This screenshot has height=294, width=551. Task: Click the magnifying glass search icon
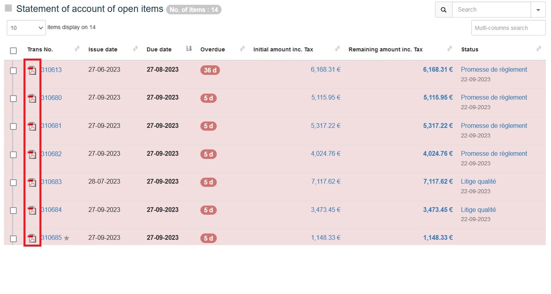coord(443,10)
